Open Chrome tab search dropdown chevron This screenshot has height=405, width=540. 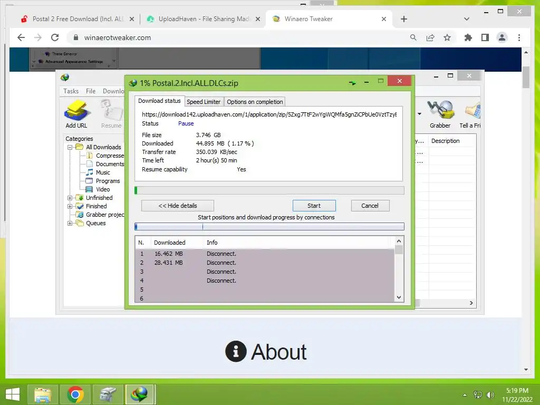click(467, 19)
